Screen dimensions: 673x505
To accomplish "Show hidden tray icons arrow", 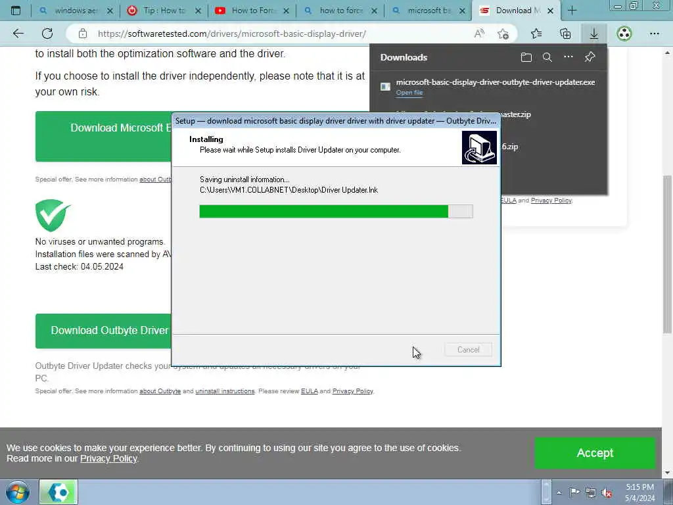I will click(559, 493).
